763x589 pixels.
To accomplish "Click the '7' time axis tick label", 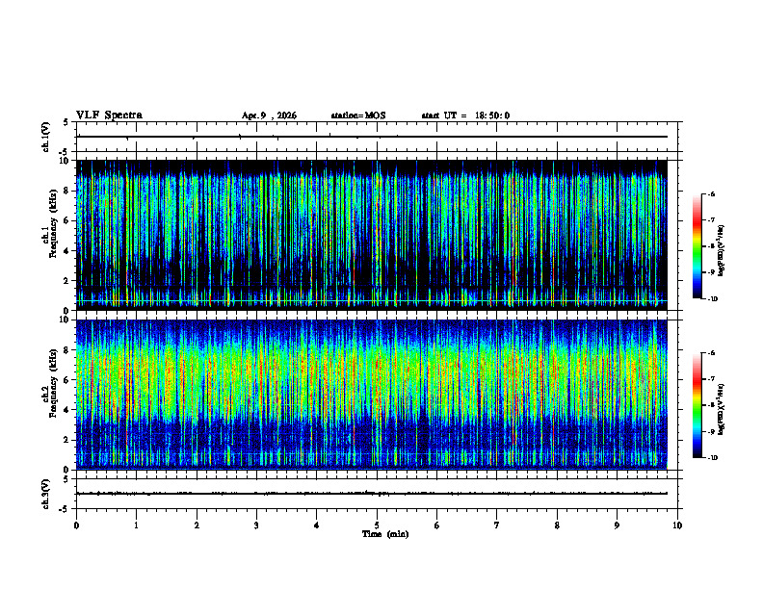I will coord(497,525).
